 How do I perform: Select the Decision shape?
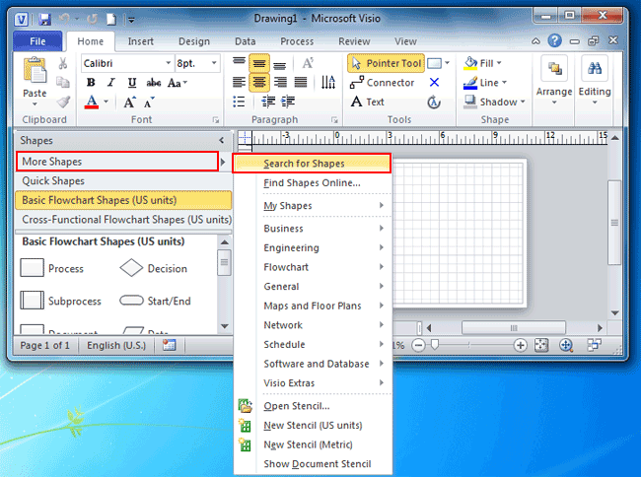[153, 268]
